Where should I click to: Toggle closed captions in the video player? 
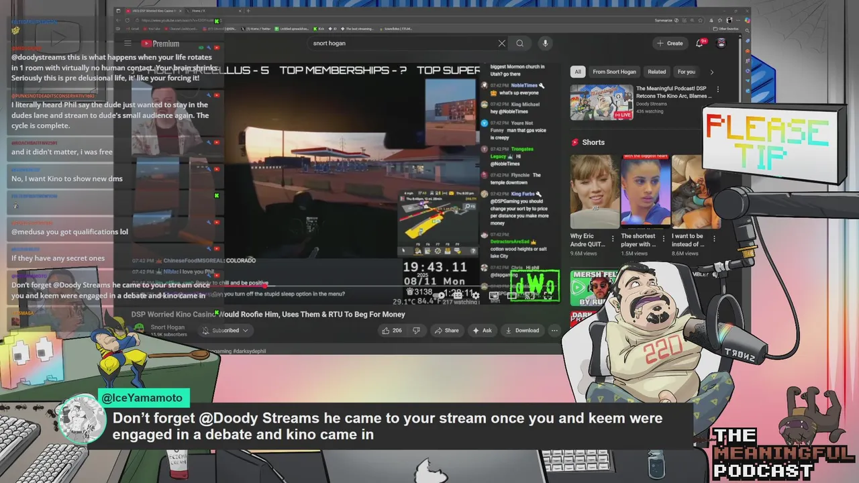tap(458, 295)
